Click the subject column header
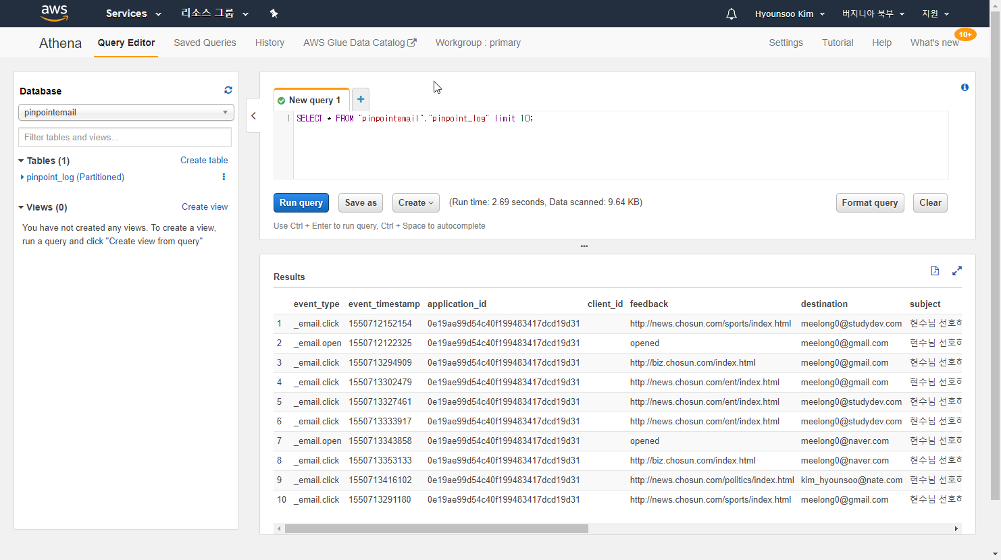This screenshot has width=1001, height=560. [925, 304]
